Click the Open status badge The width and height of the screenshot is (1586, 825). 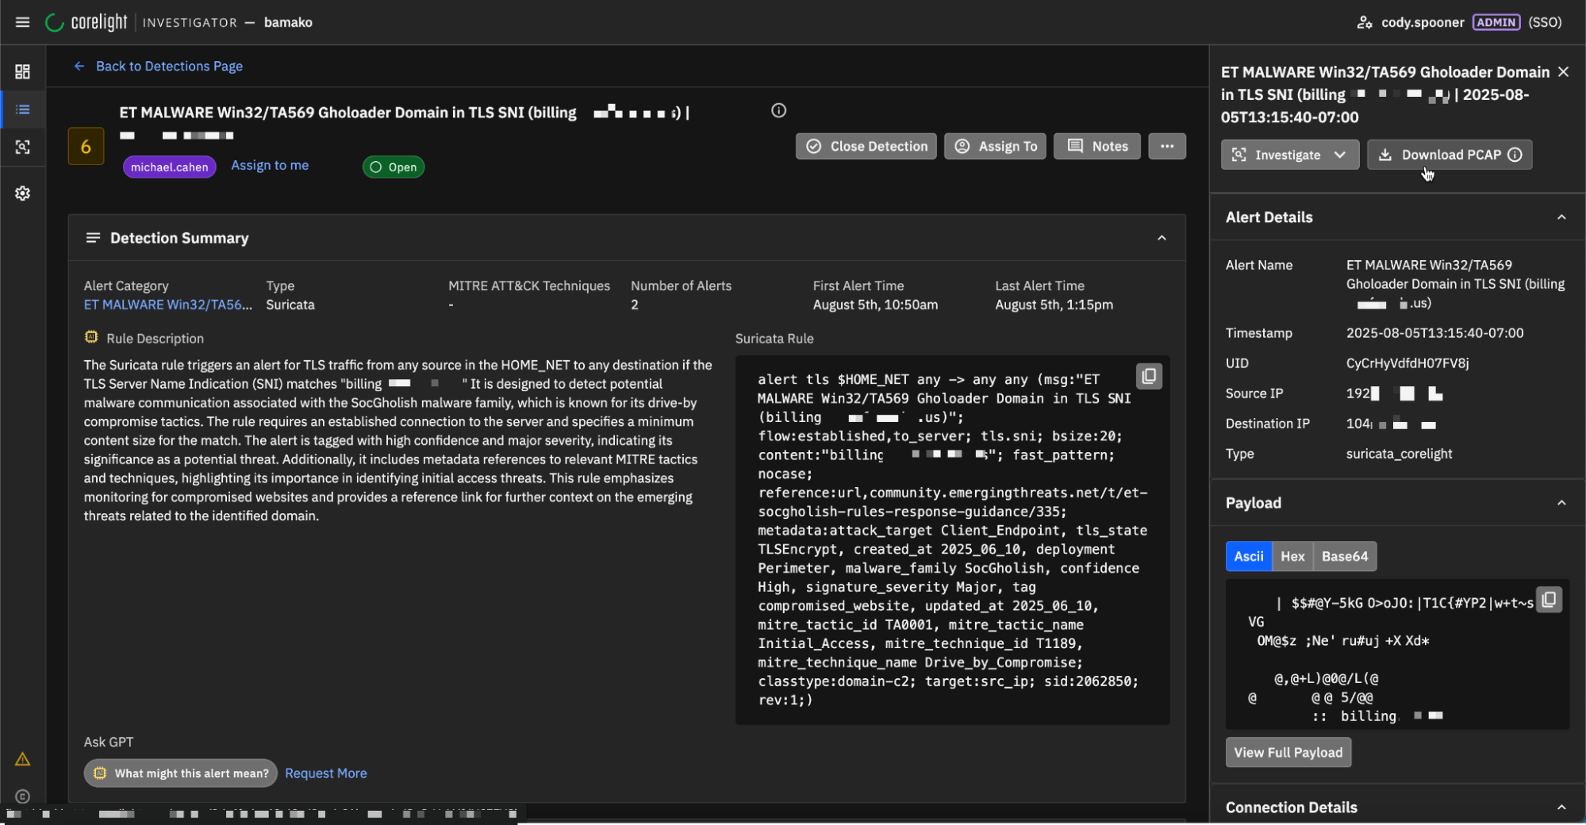coord(394,167)
